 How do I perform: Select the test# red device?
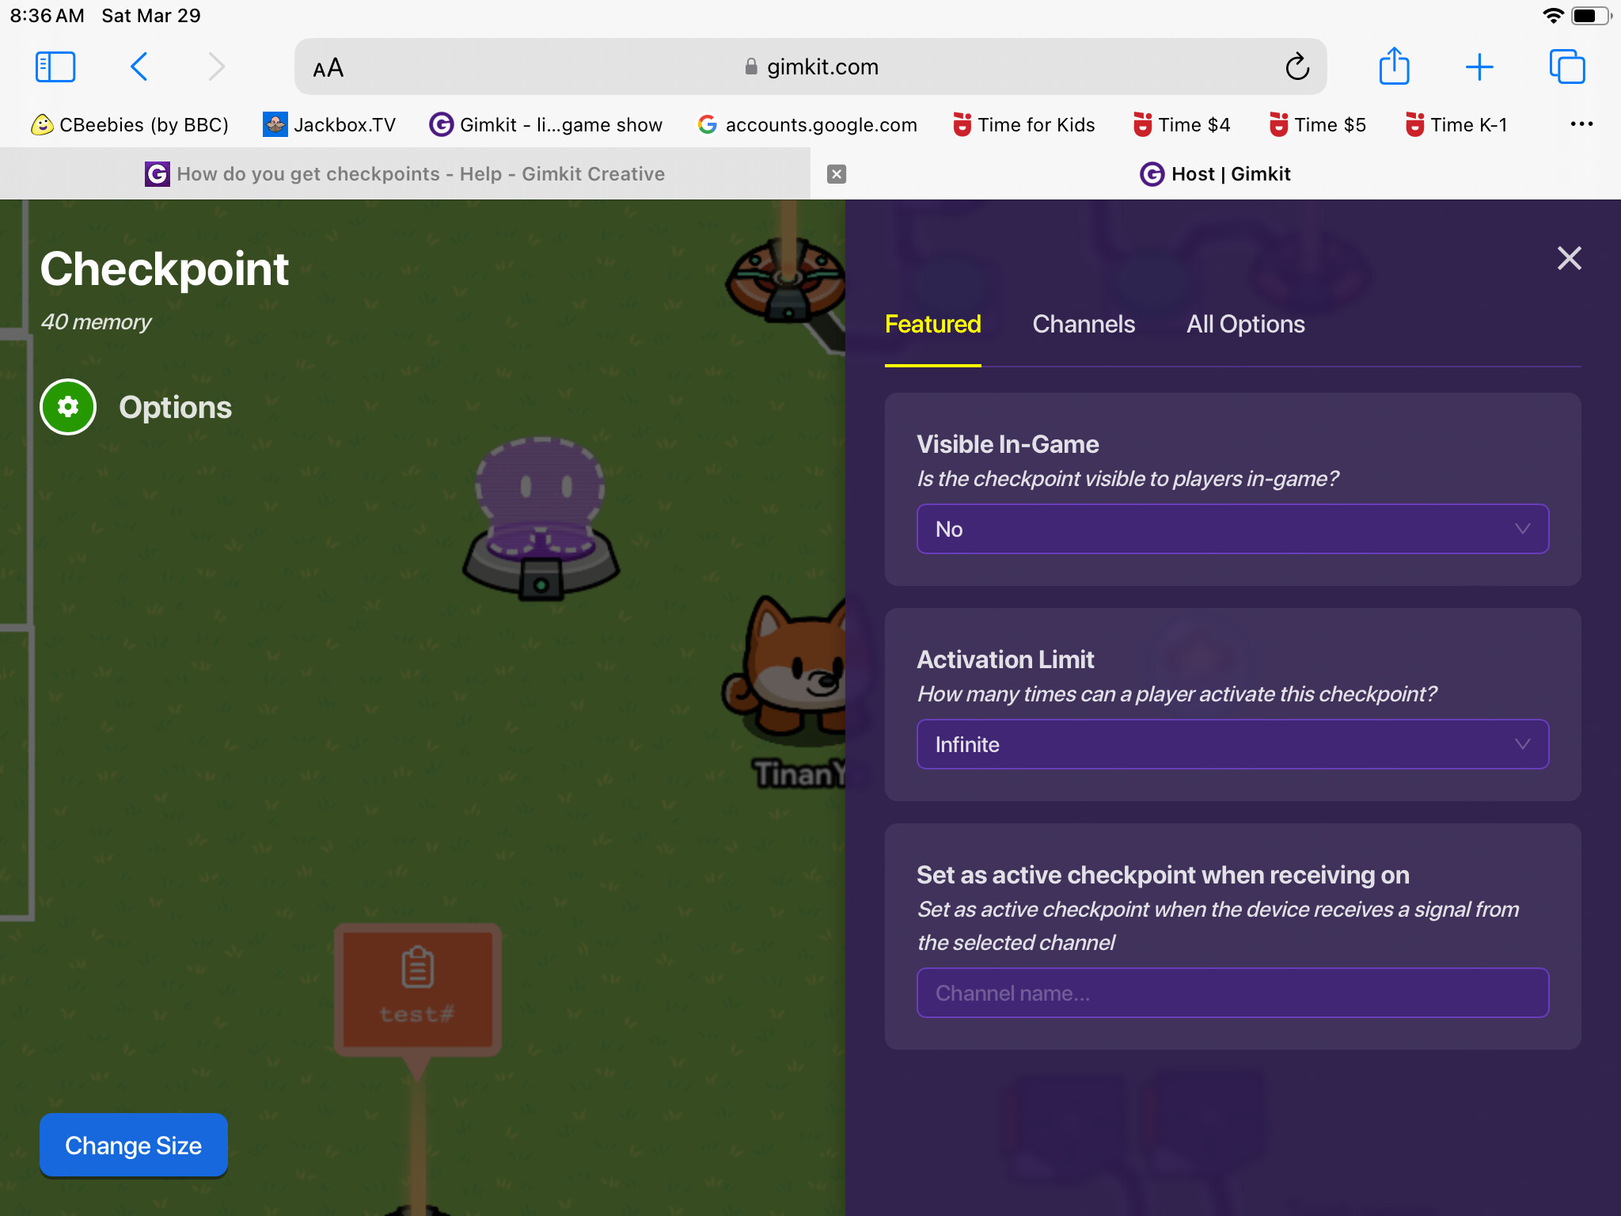coord(417,990)
